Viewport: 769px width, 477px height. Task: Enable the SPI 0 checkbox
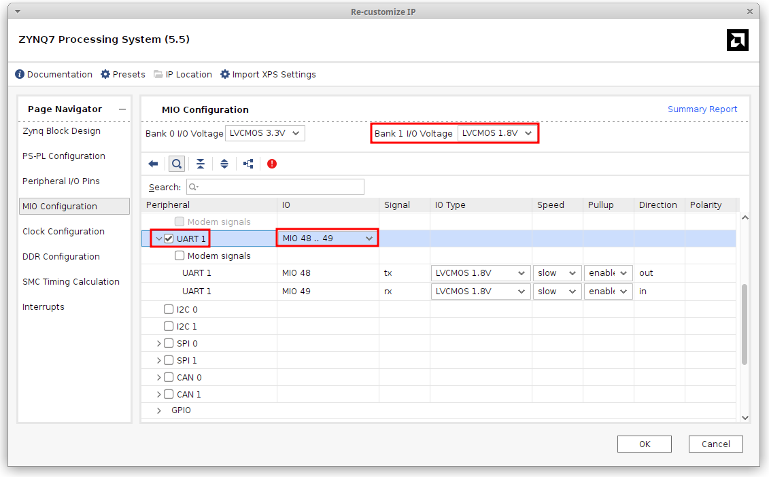pyautogui.click(x=169, y=343)
